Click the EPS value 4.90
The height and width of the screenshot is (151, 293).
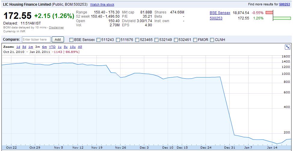[148, 25]
